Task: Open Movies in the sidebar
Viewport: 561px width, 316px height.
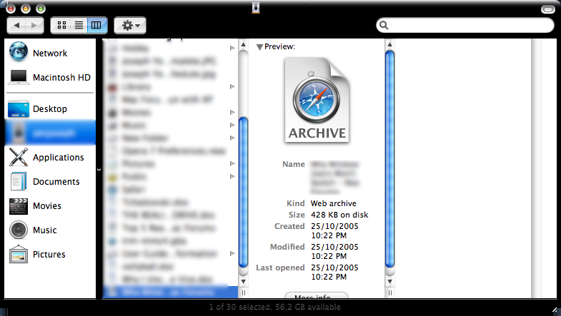Action: (50, 205)
